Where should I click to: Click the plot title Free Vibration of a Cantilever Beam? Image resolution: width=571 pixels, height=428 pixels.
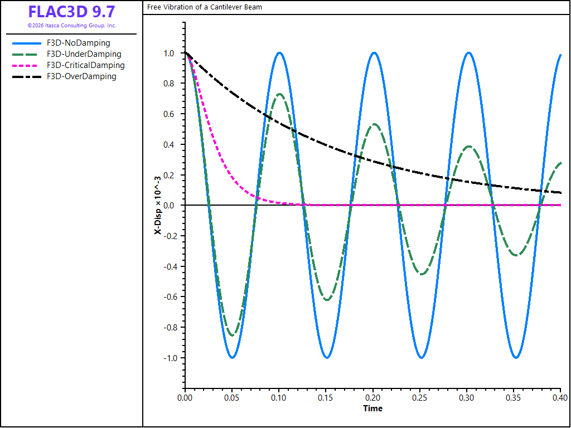pos(204,7)
